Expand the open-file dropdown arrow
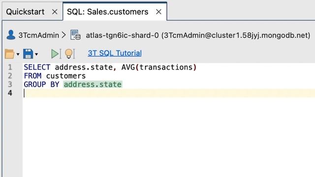315x177 pixels. [x=18, y=54]
